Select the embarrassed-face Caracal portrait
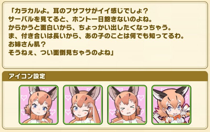This screenshot has height=132, width=210. click(127, 105)
